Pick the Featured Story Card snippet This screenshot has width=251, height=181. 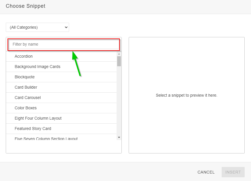tap(33, 129)
